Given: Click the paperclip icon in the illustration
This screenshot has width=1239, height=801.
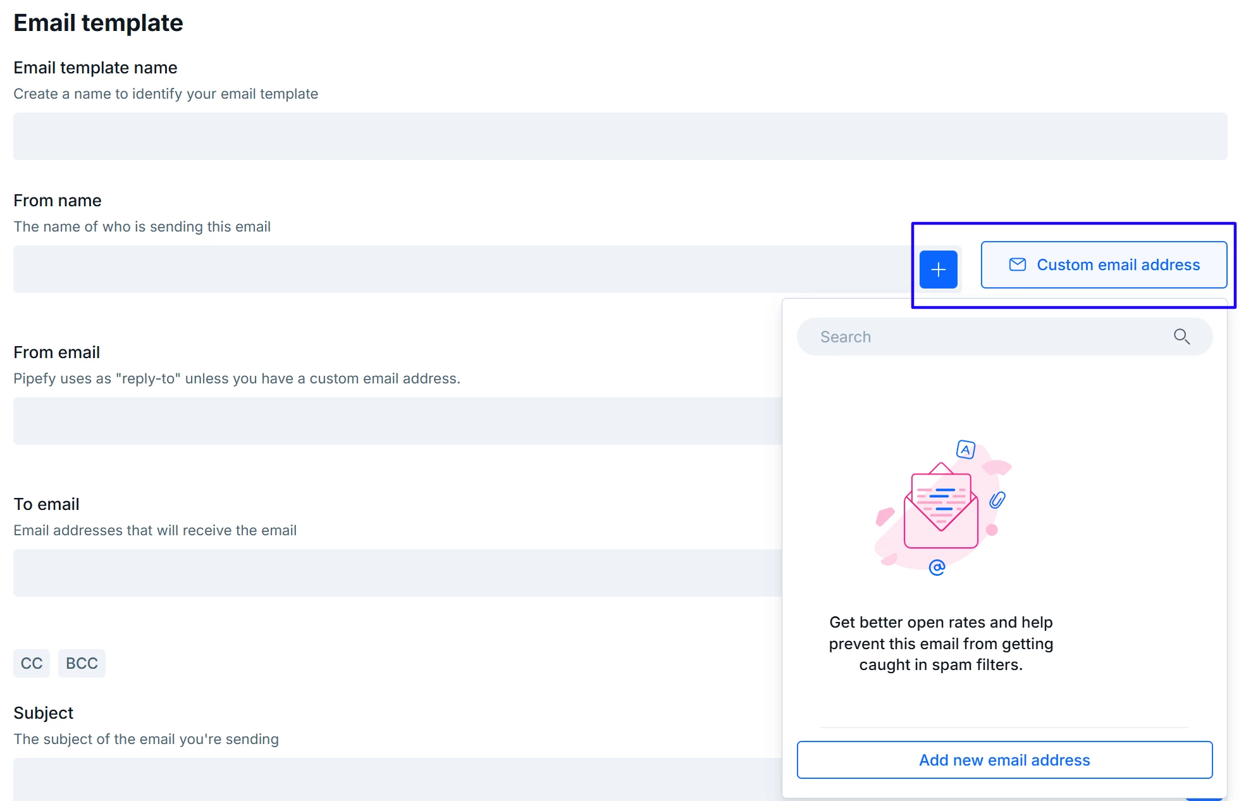Looking at the screenshot, I should (997, 500).
